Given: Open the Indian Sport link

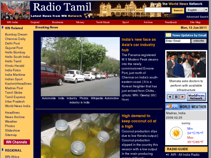Looking at the screenshot, I should click(14, 79).
